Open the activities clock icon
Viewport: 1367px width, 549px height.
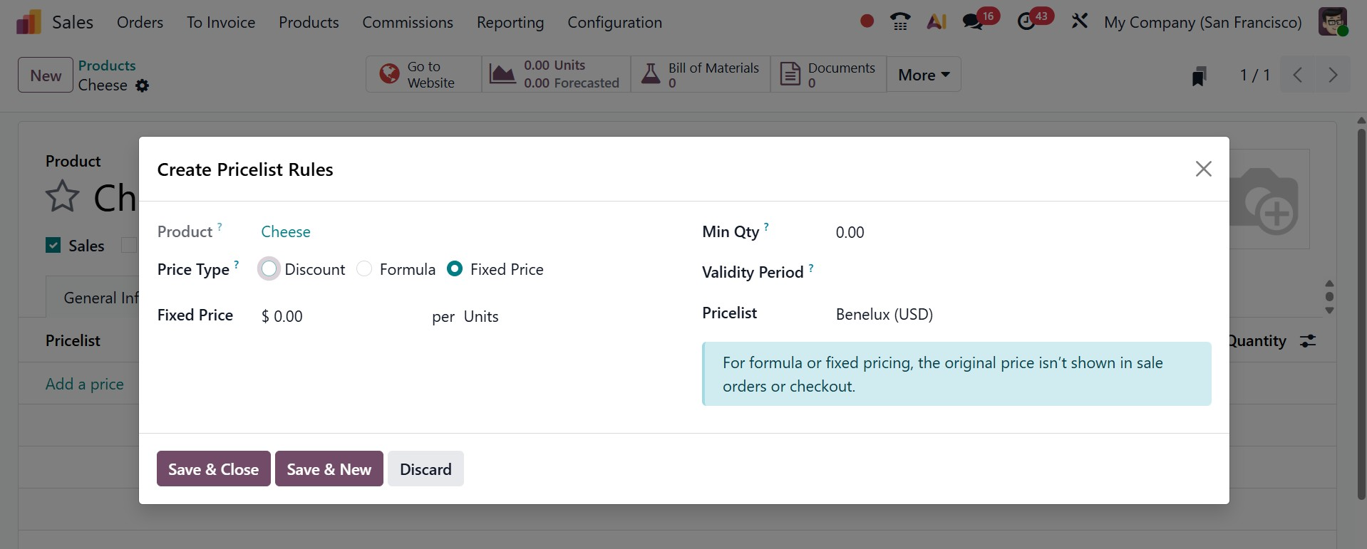click(1026, 22)
